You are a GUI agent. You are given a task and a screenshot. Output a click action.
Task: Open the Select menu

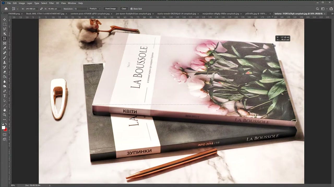(44, 3)
